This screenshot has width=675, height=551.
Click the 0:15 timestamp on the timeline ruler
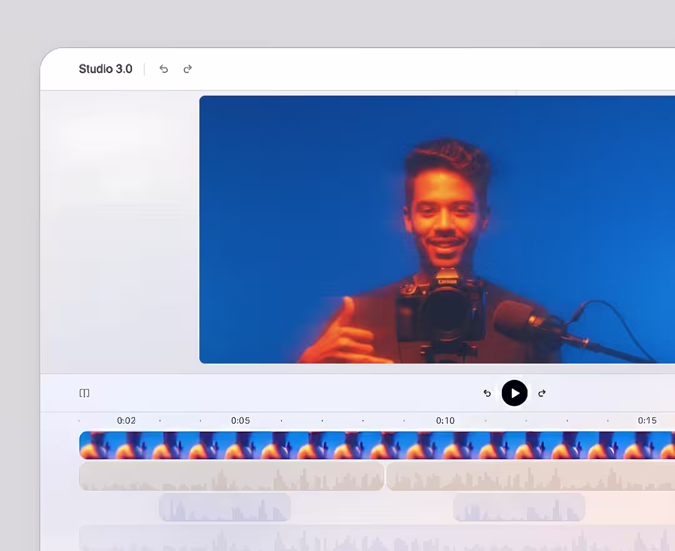(647, 420)
